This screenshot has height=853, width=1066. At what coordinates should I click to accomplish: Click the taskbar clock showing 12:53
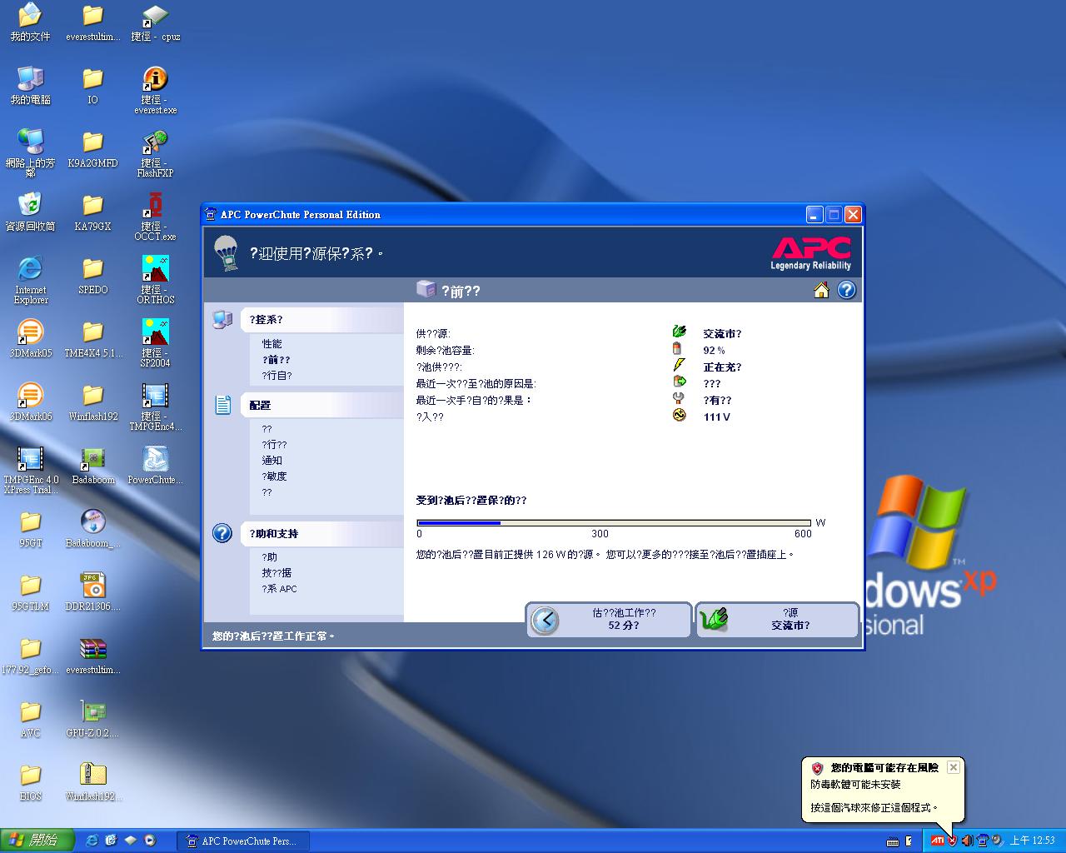point(1032,841)
